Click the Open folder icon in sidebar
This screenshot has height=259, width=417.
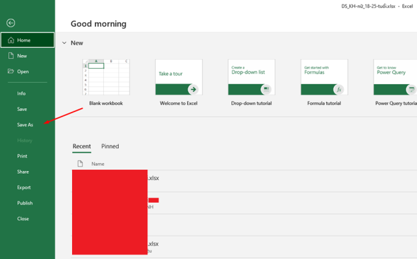click(x=10, y=71)
